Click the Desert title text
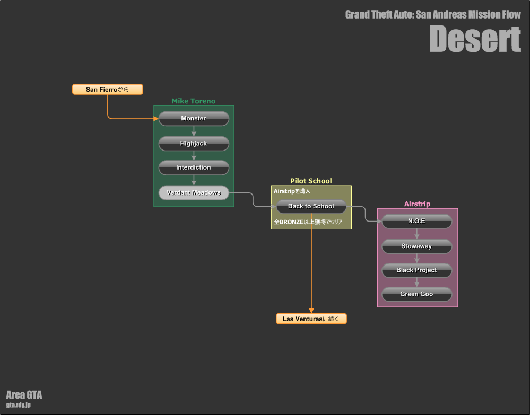The image size is (530, 415). point(475,39)
